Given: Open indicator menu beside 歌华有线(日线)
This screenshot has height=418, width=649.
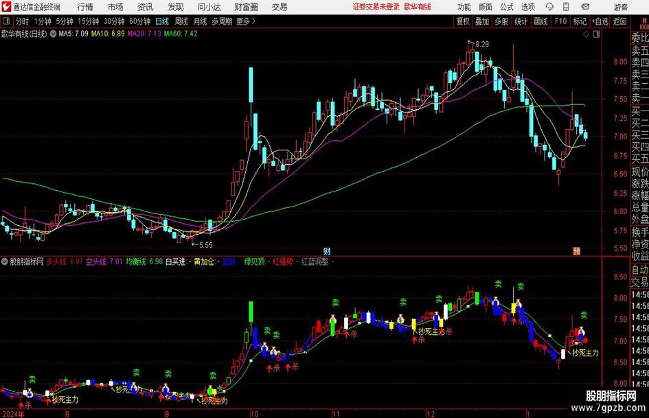Looking at the screenshot, I should [53, 34].
